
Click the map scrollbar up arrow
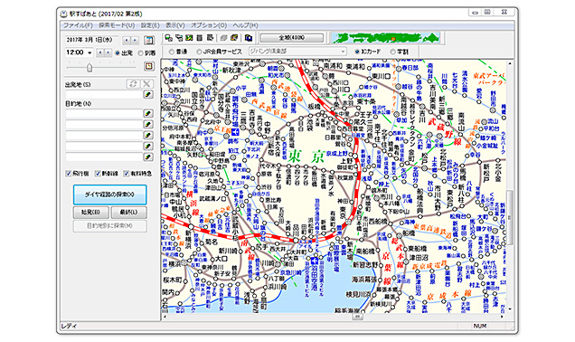(x=510, y=64)
